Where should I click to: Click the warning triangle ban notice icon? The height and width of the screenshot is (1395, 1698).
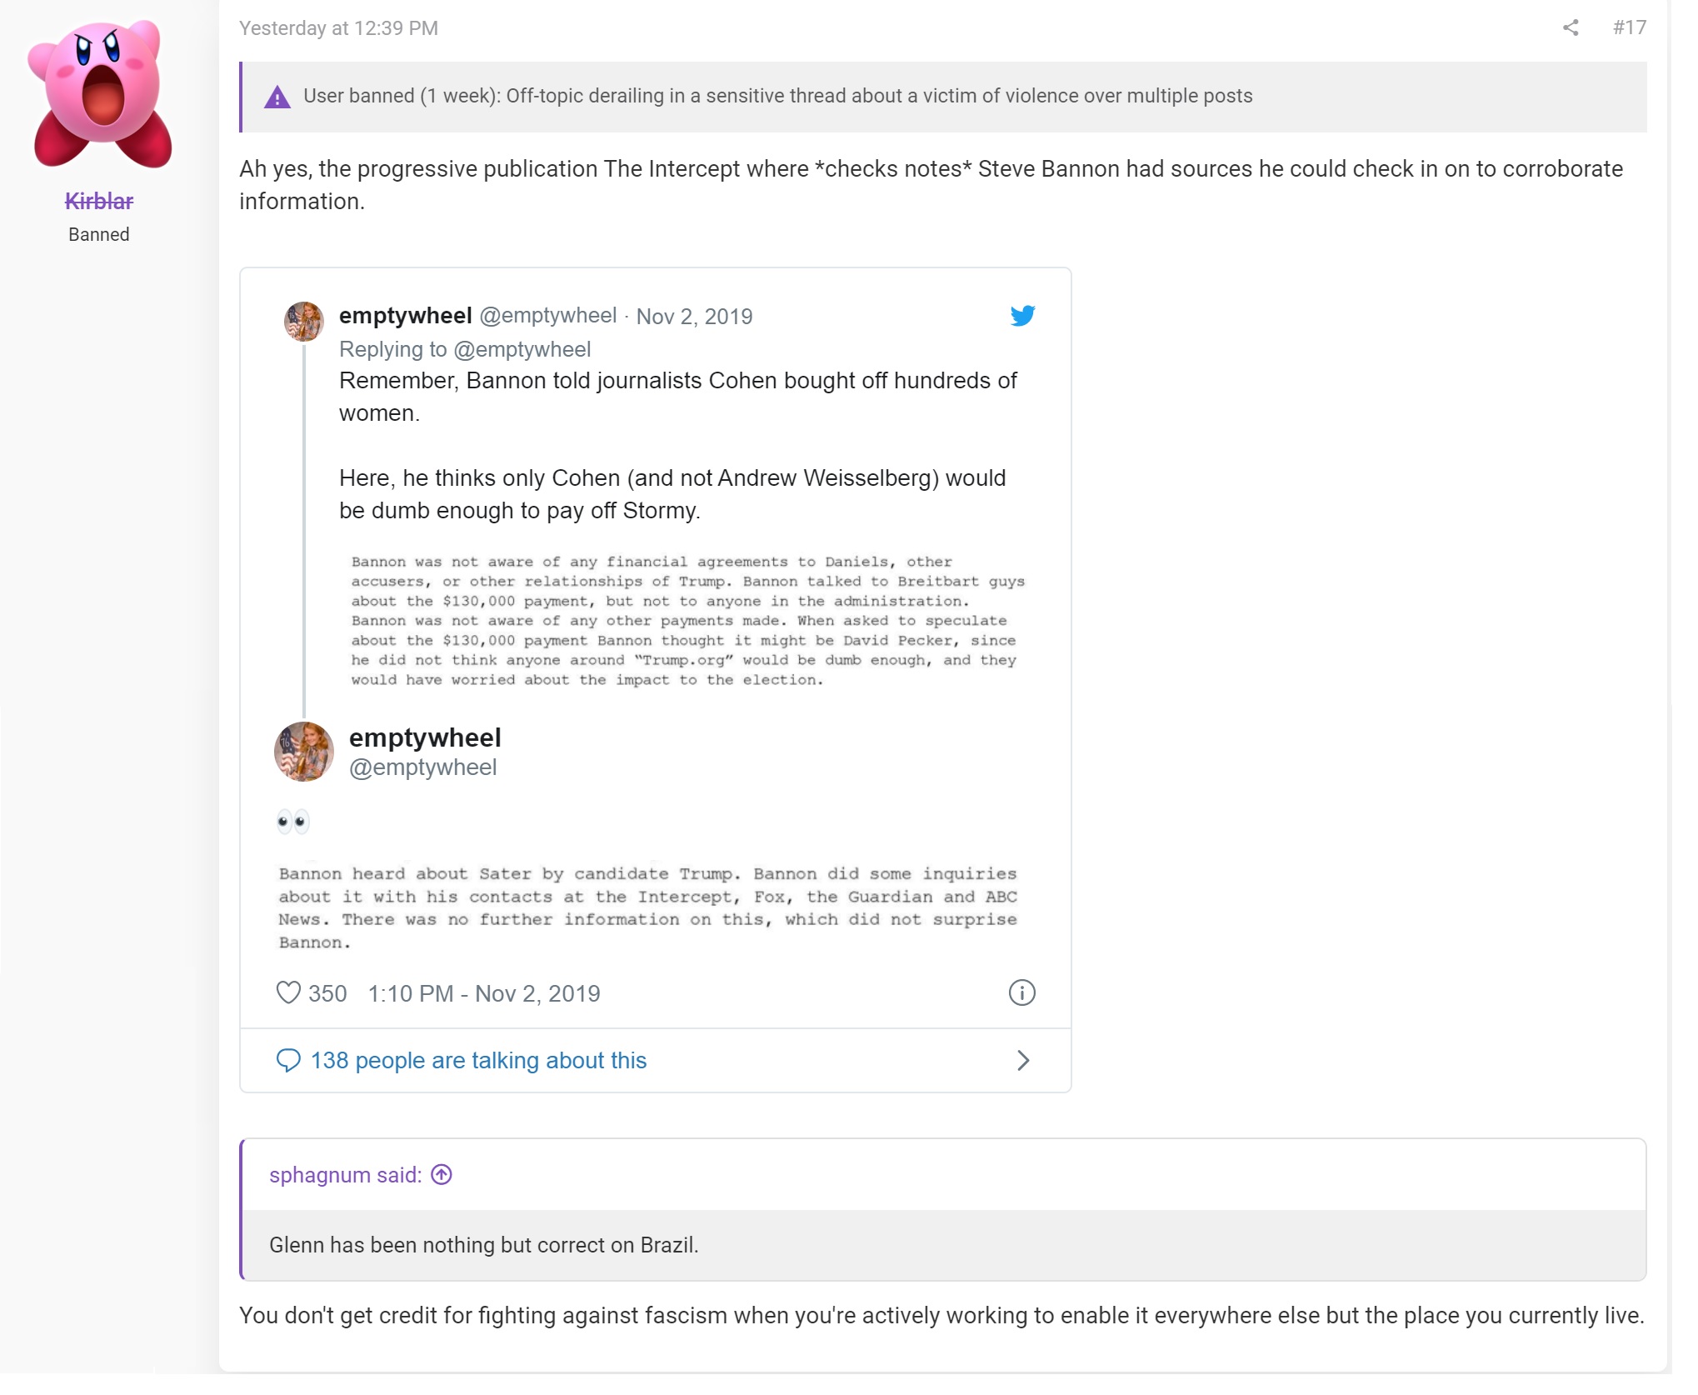tap(277, 97)
